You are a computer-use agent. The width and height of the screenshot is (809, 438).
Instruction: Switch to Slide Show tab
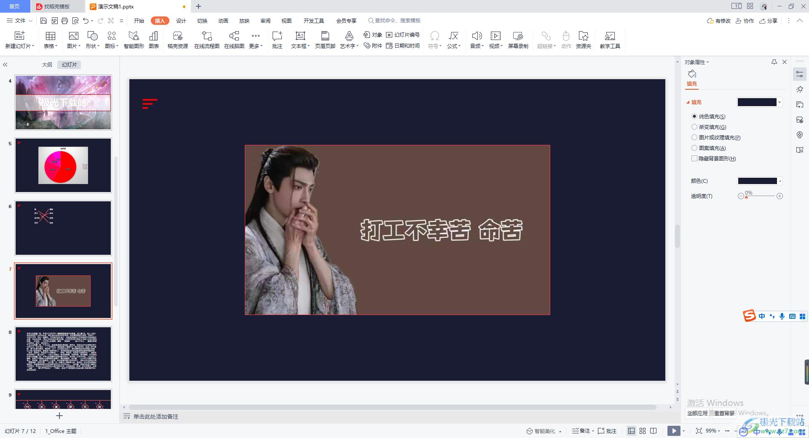click(x=244, y=21)
